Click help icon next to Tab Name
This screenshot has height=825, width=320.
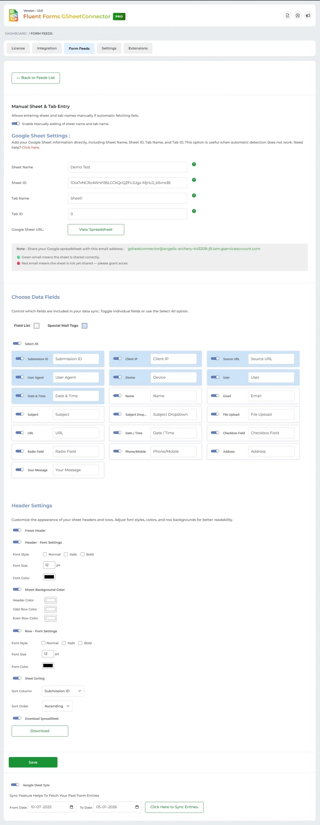tap(194, 196)
